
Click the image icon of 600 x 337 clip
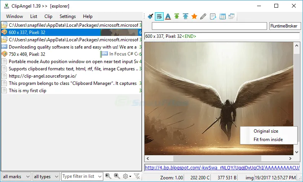4,32
